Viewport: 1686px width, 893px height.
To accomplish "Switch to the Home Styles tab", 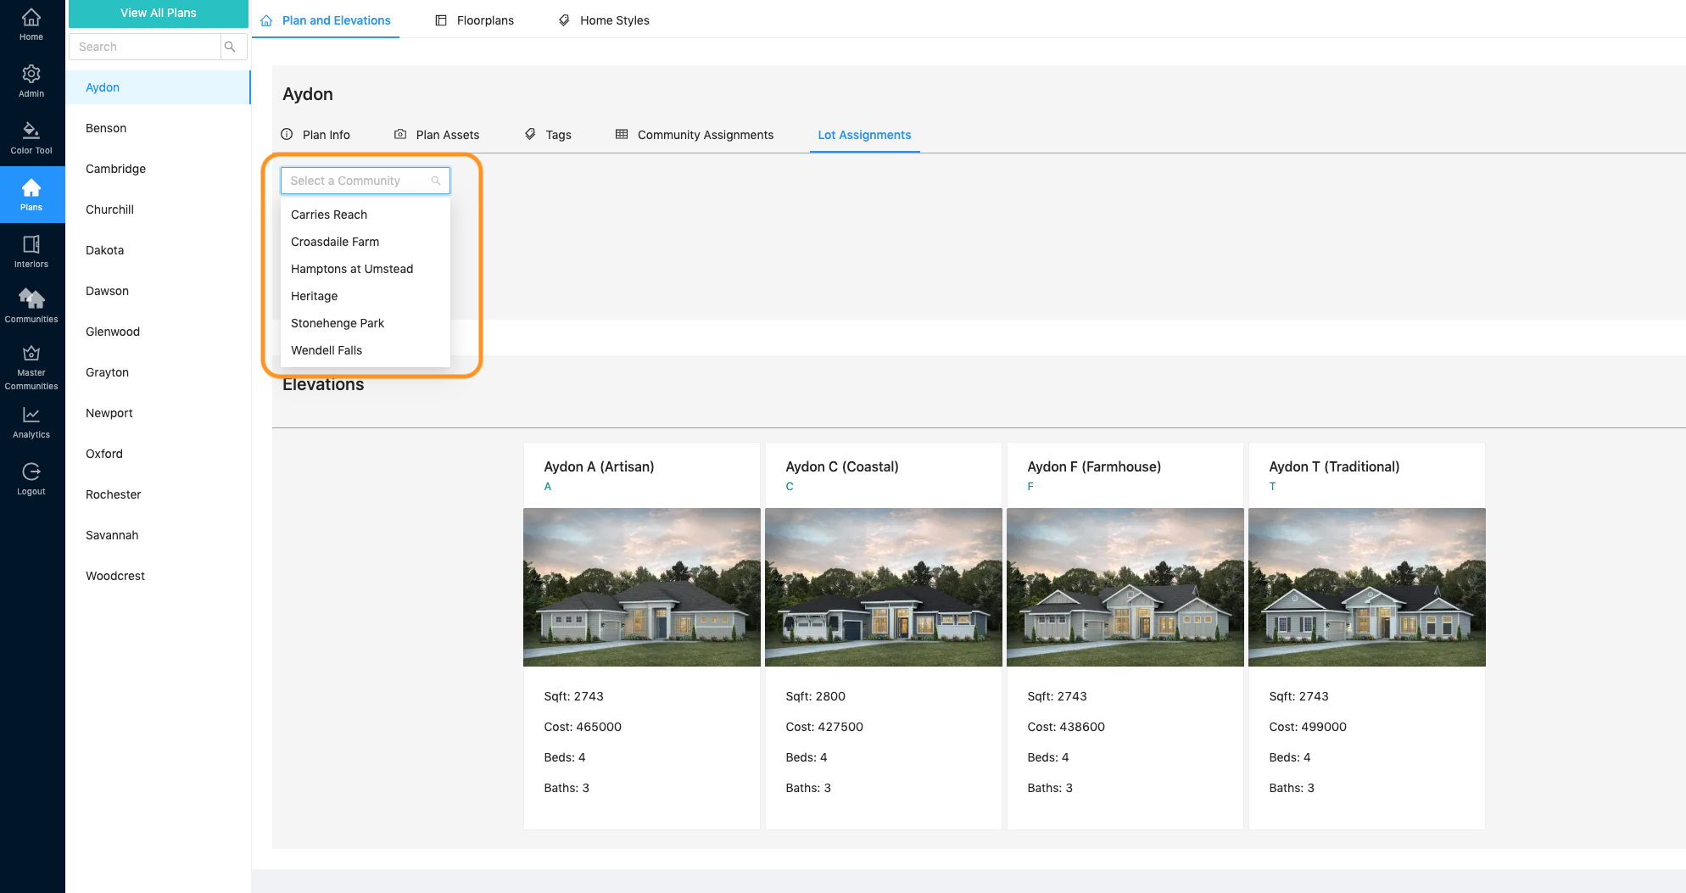I will click(x=603, y=20).
